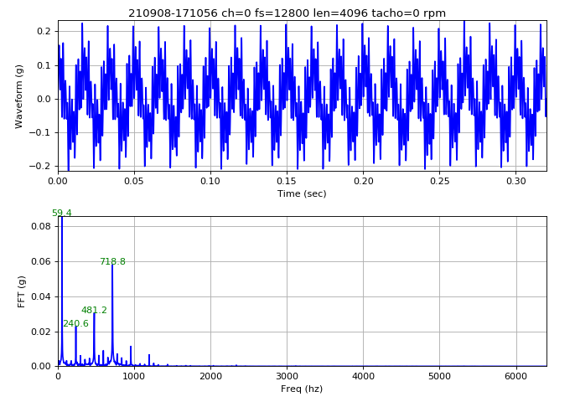Click the '0.15' time axis tick label
This screenshot has height=407, width=575.
287,181
